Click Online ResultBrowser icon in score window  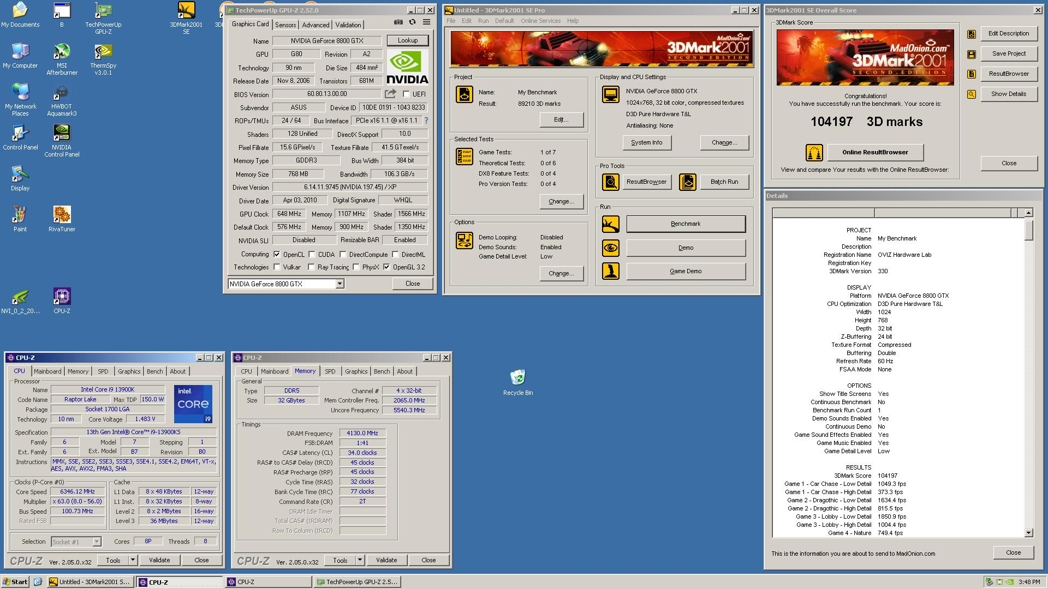pyautogui.click(x=814, y=153)
